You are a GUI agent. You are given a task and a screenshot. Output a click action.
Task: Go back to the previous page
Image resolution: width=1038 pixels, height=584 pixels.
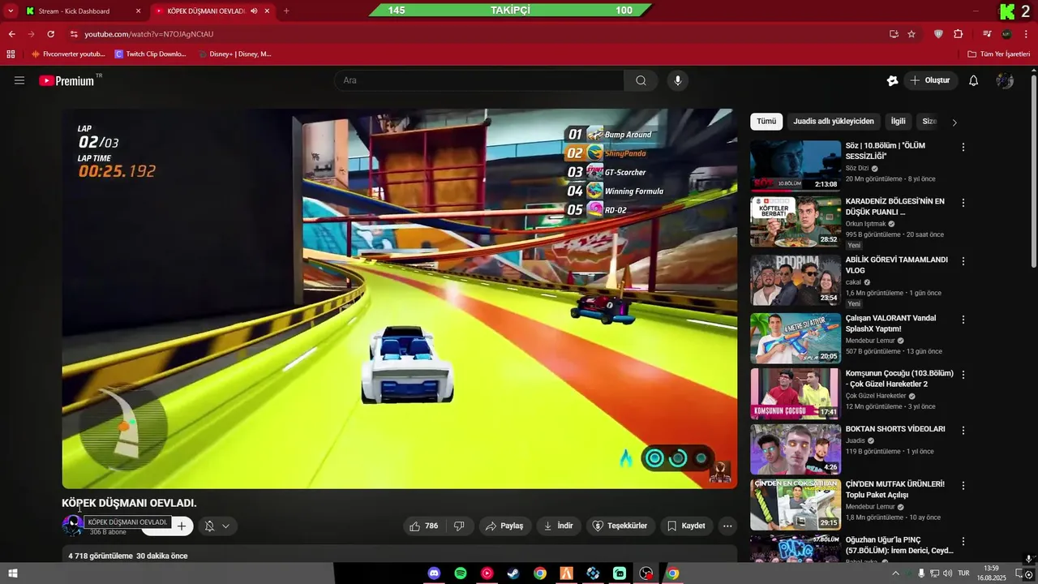pos(11,34)
